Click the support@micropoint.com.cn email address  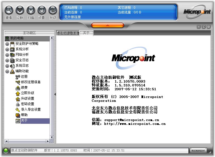point(132,120)
